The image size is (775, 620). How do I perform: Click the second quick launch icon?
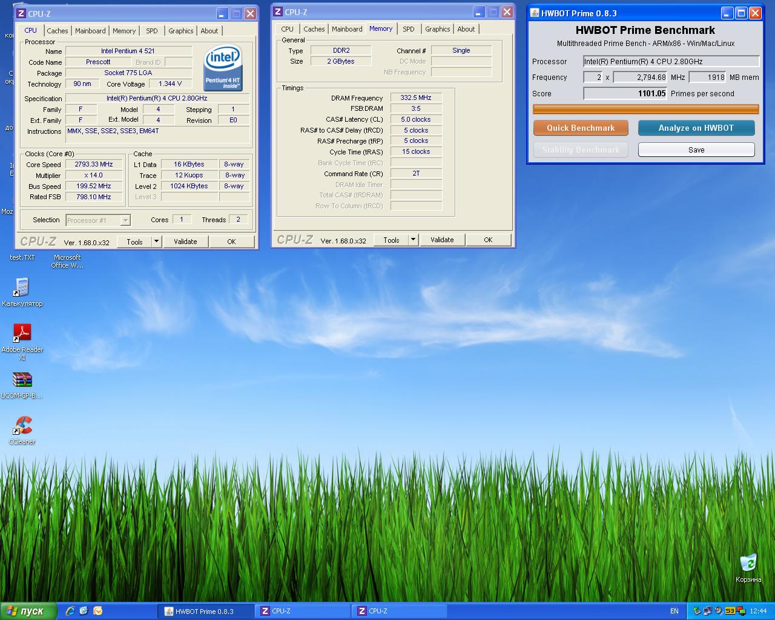84,611
